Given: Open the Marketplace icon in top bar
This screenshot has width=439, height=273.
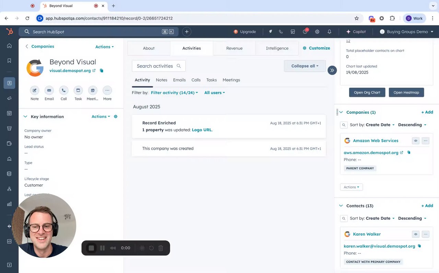Looking at the screenshot, I should click(293, 32).
